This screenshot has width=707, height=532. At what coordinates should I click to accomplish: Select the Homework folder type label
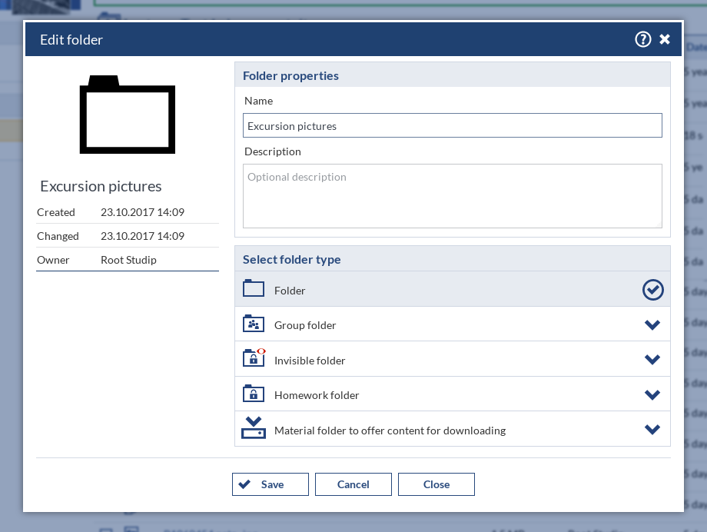pos(317,395)
